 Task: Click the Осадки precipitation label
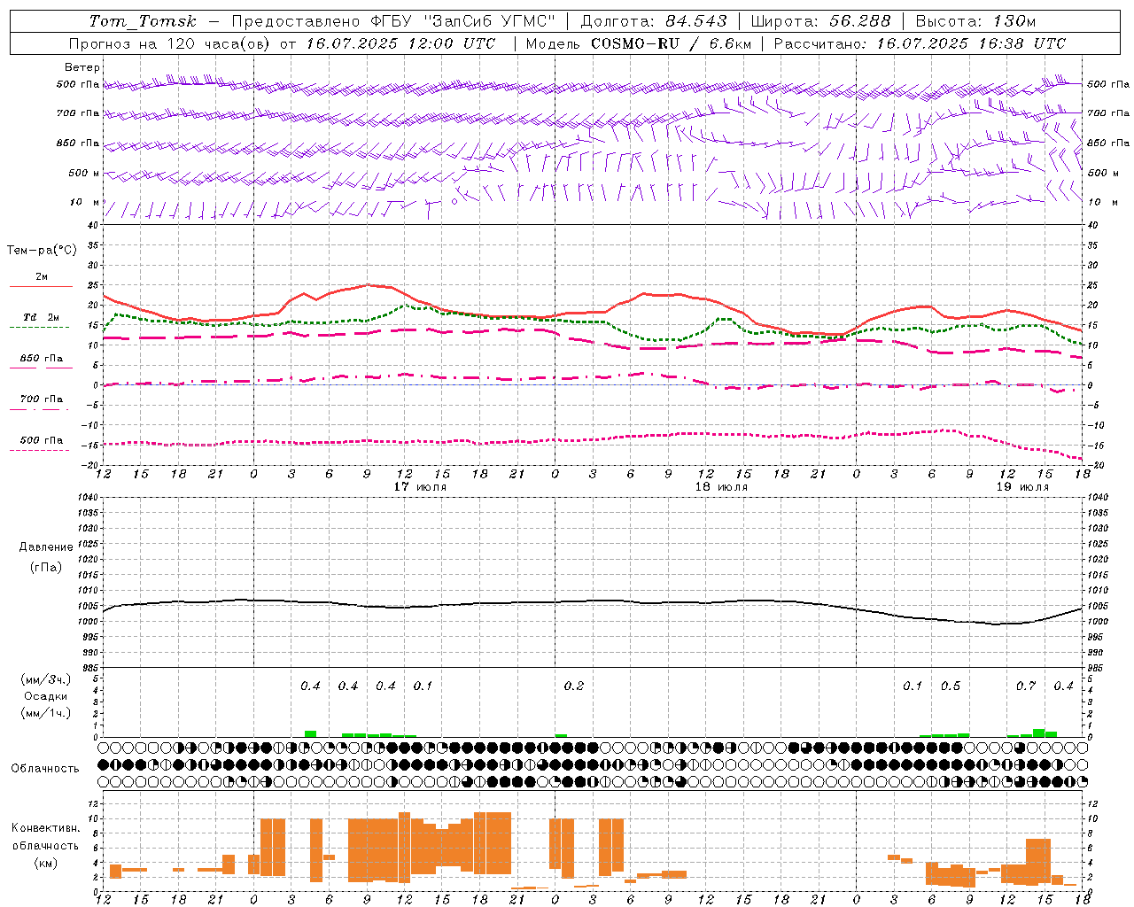[46, 696]
